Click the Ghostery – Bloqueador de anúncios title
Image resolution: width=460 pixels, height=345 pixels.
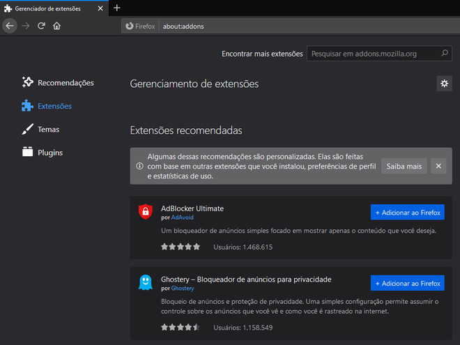(246, 279)
